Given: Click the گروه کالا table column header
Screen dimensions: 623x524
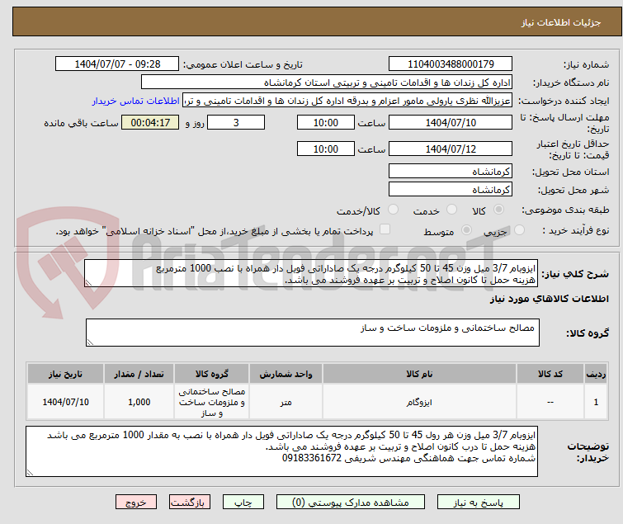Looking at the screenshot, I should (x=212, y=374).
